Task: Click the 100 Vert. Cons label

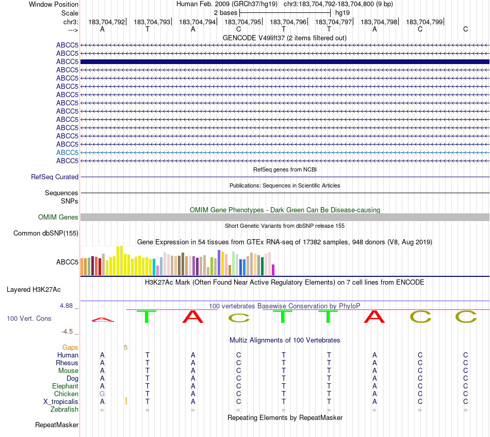Action: (x=29, y=319)
